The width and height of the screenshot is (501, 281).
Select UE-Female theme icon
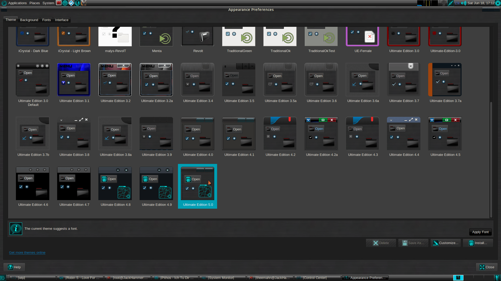click(x=363, y=37)
